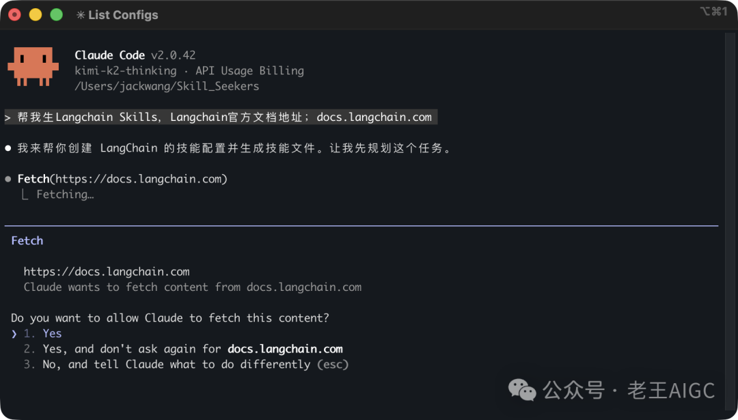
Task: Click the kimi-k2-thinking model label
Action: click(x=125, y=70)
